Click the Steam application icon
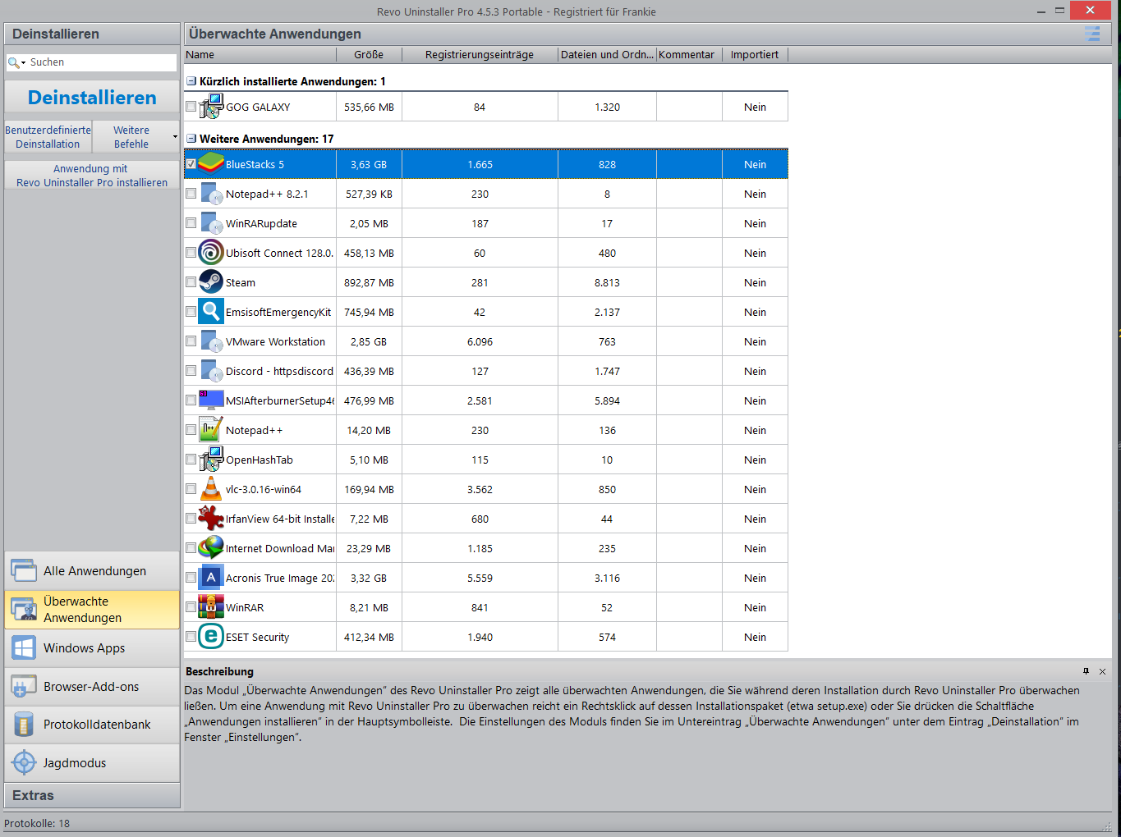The height and width of the screenshot is (837, 1121). click(x=211, y=281)
